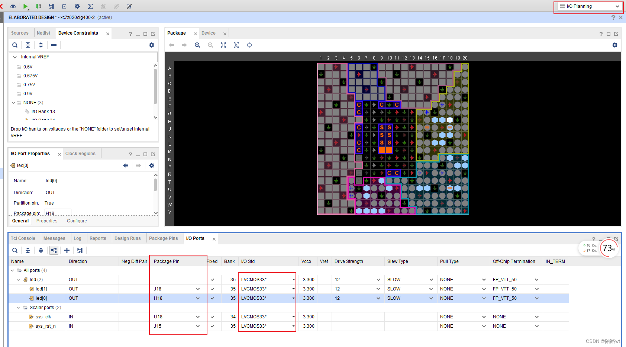This screenshot has width=626, height=347.
Task: Toggle Fixed checkbox for led[0] row
Action: (213, 298)
